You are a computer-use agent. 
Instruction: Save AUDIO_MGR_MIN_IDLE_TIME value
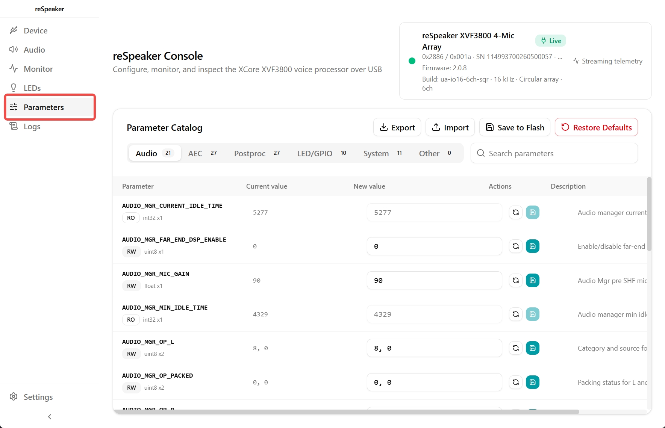[533, 314]
